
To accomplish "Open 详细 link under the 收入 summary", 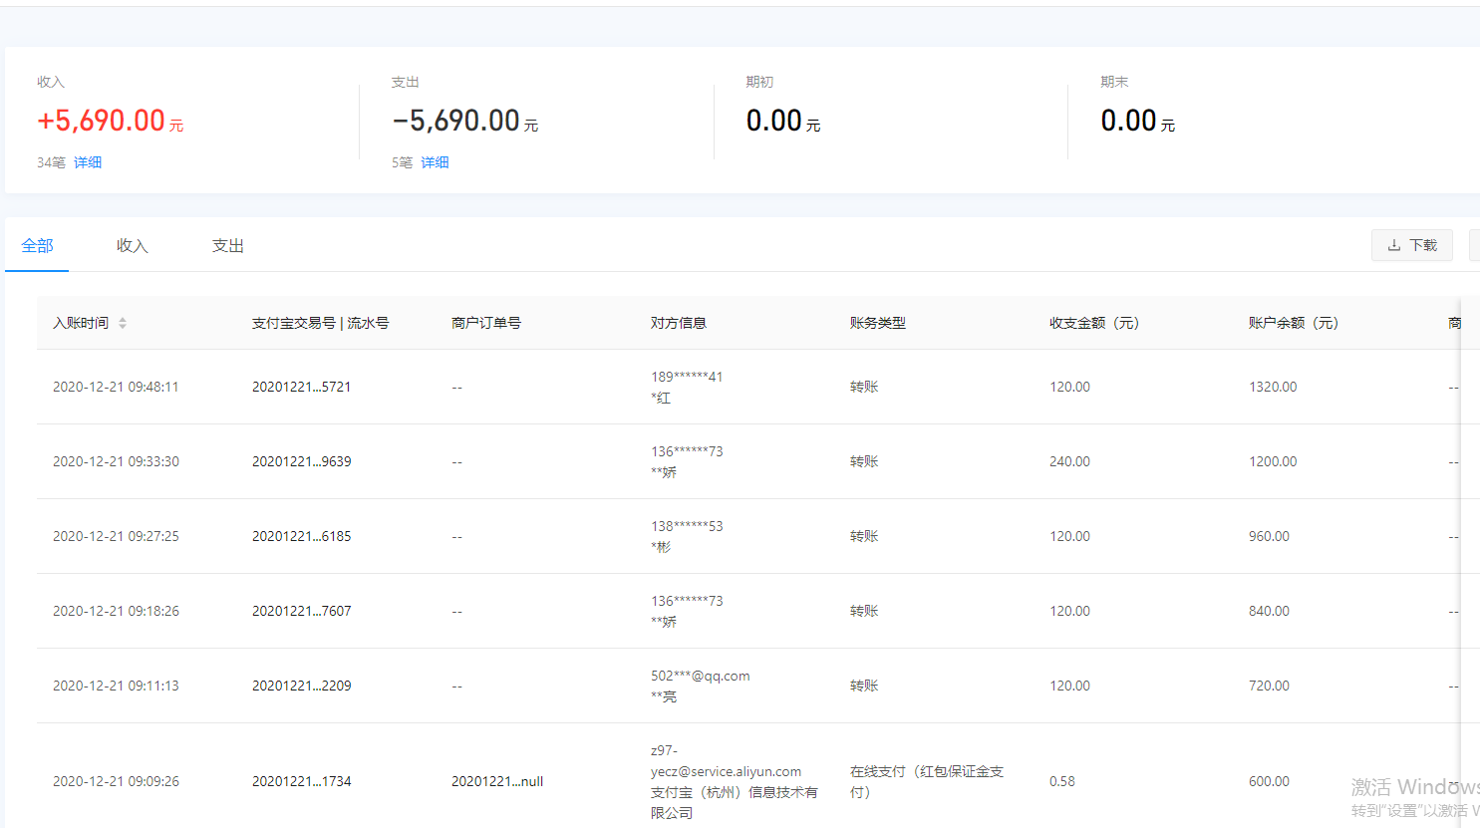I will click(x=88, y=162).
